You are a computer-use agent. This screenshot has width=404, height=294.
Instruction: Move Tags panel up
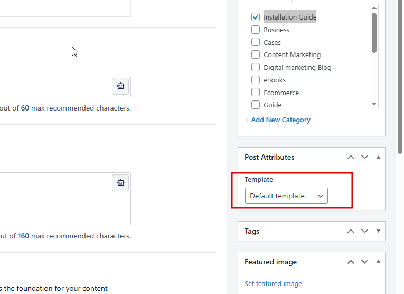(x=351, y=231)
